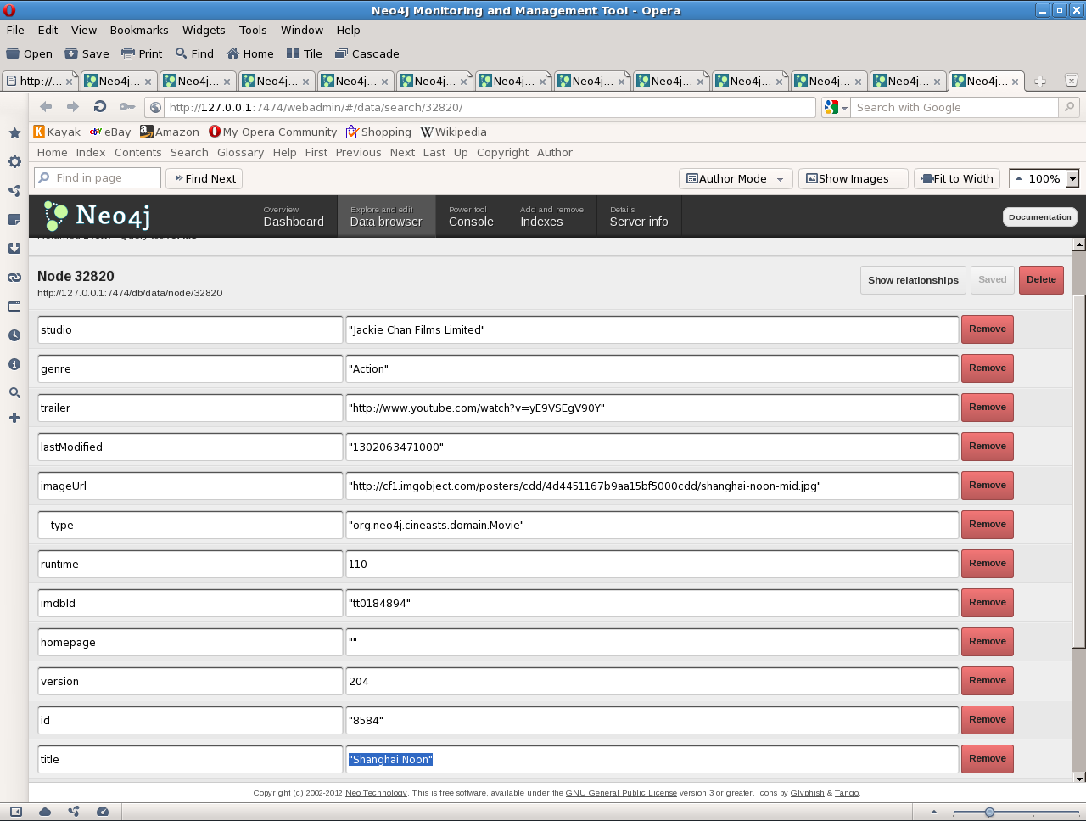The height and width of the screenshot is (821, 1086).
Task: Open the Bookmarks menu
Action: coord(138,30)
